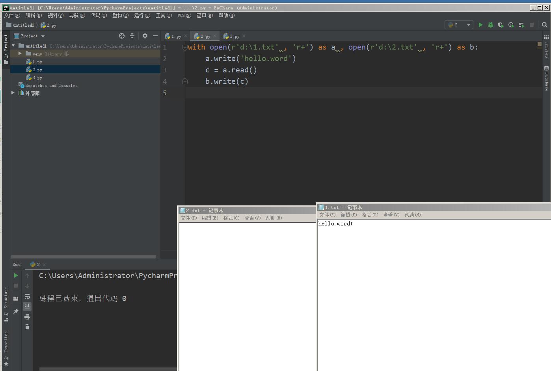Open 格式 menu in the 1.txt Notepad
The height and width of the screenshot is (371, 551).
pyautogui.click(x=370, y=215)
